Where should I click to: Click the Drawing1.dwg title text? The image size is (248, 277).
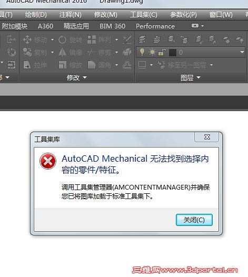(x=121, y=2)
